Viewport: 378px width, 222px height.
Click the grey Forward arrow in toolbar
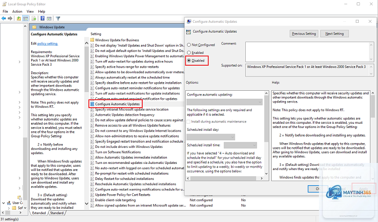click(x=10, y=18)
